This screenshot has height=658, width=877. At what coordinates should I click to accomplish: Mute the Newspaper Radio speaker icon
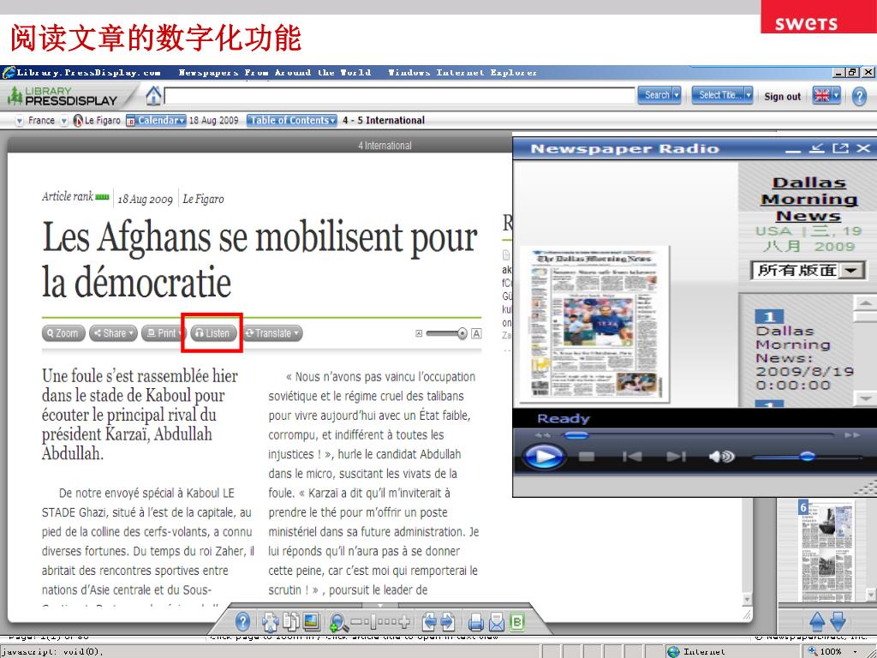point(721,457)
